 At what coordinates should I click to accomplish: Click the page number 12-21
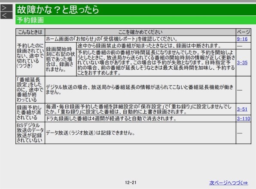(131, 183)
